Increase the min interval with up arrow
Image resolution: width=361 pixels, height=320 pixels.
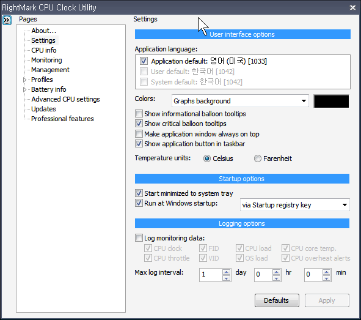tap(326, 272)
